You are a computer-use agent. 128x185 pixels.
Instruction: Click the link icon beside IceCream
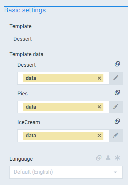(117, 121)
